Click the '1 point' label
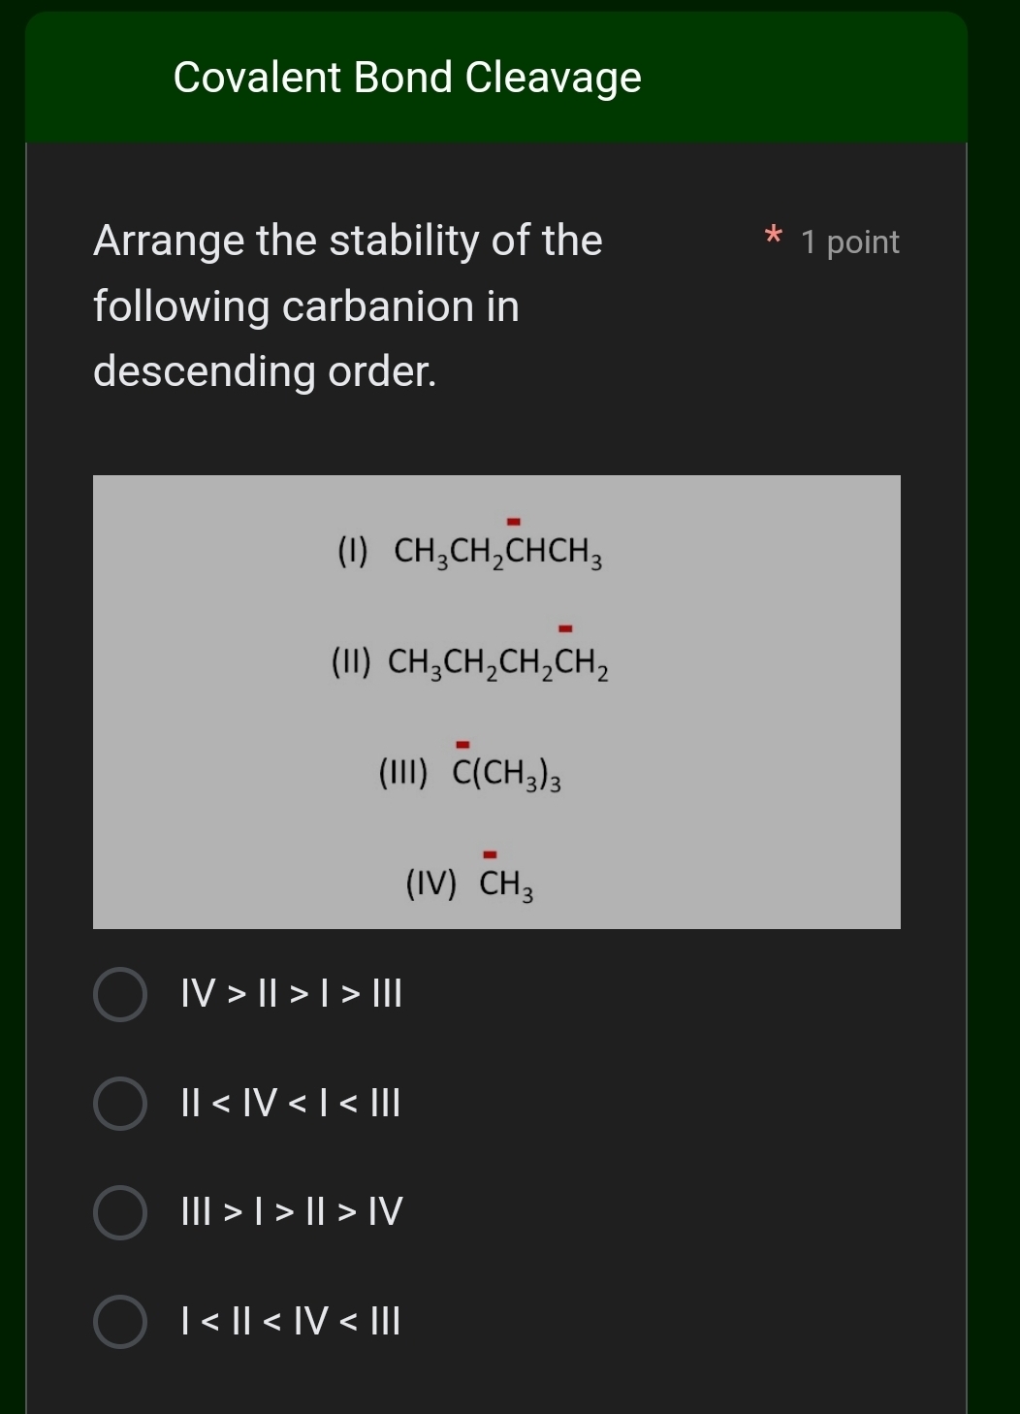 [x=850, y=241]
